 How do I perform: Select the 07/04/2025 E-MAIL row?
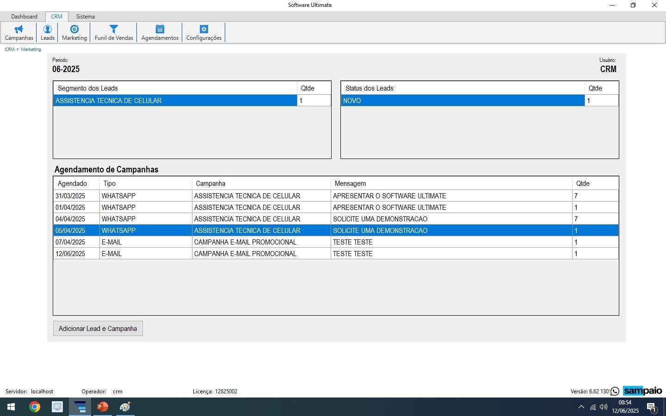(336, 242)
